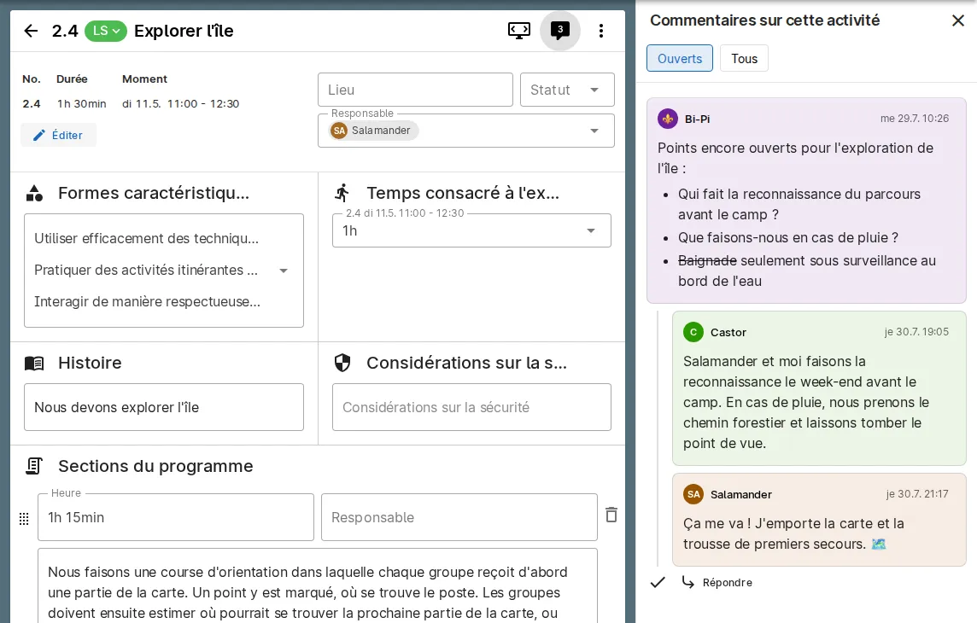977x623 pixels.
Task: Select the Tous filter tab
Action: (744, 59)
